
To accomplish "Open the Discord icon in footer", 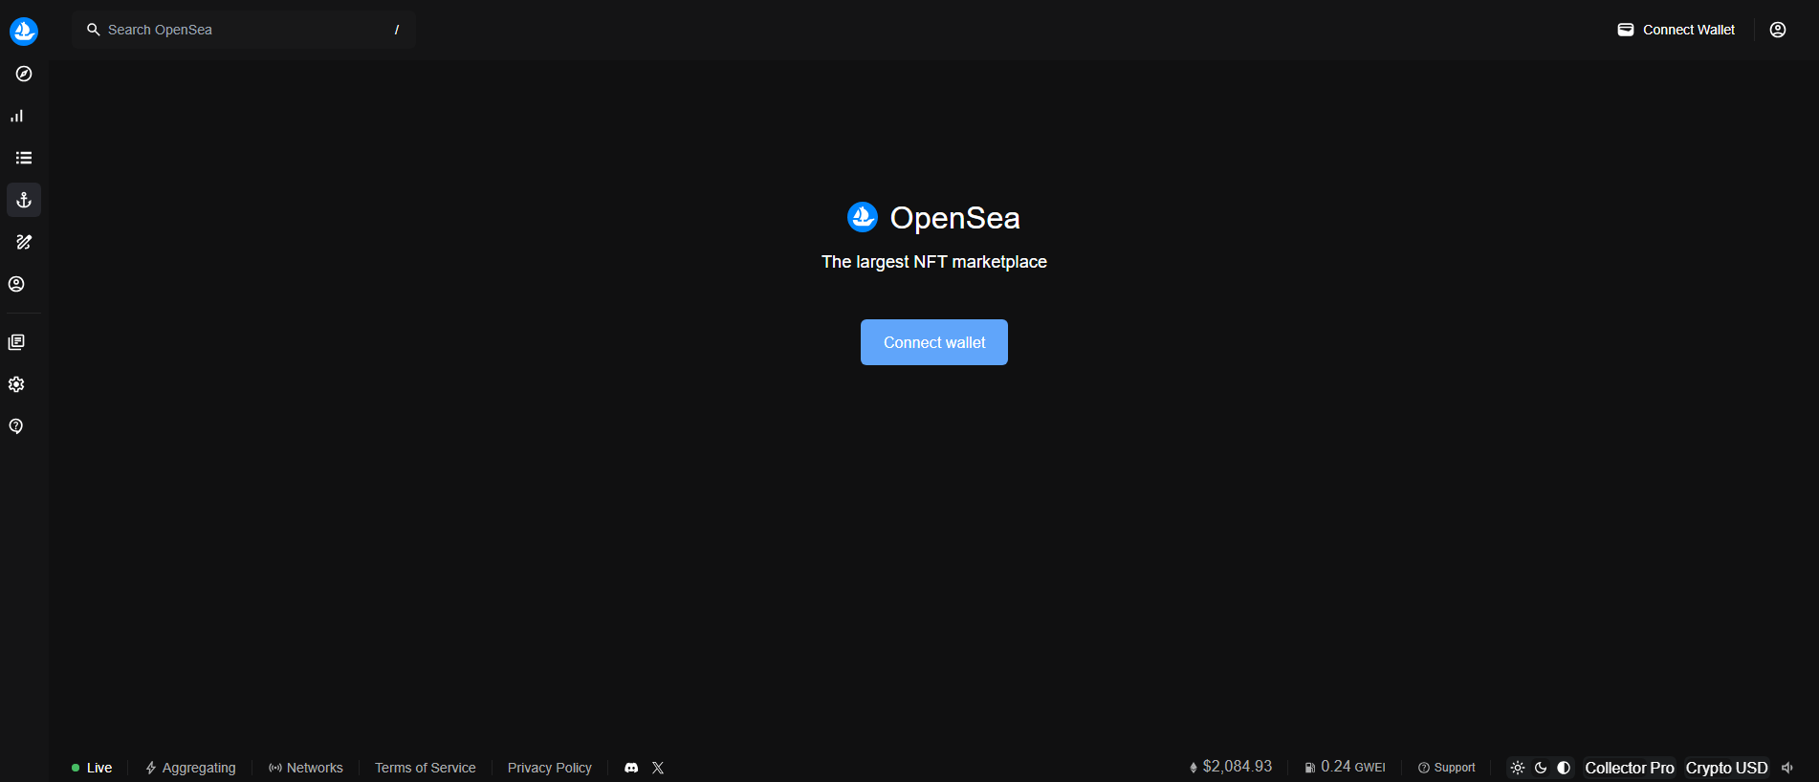I will [631, 768].
